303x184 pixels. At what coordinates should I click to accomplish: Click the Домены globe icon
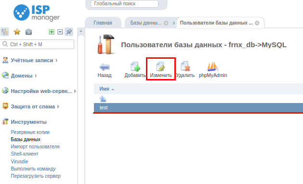pyautogui.click(x=5, y=75)
